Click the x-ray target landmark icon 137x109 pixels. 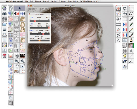118,9
